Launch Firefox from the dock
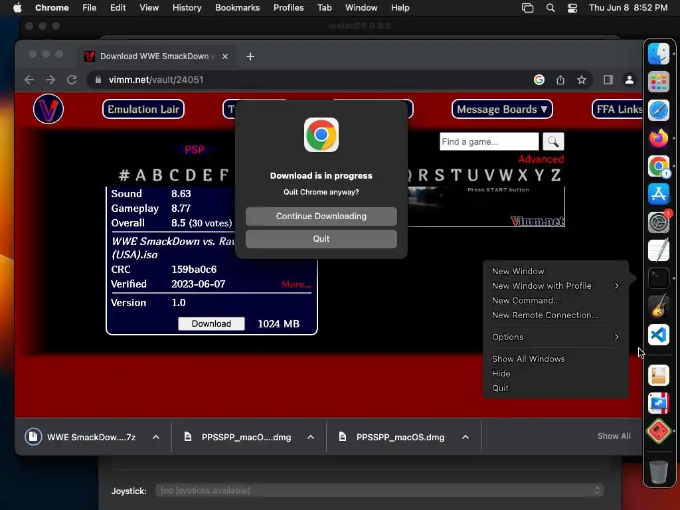 click(x=658, y=138)
